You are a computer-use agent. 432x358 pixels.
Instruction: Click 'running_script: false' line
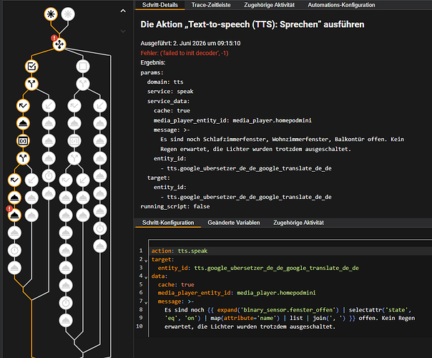[175, 206]
